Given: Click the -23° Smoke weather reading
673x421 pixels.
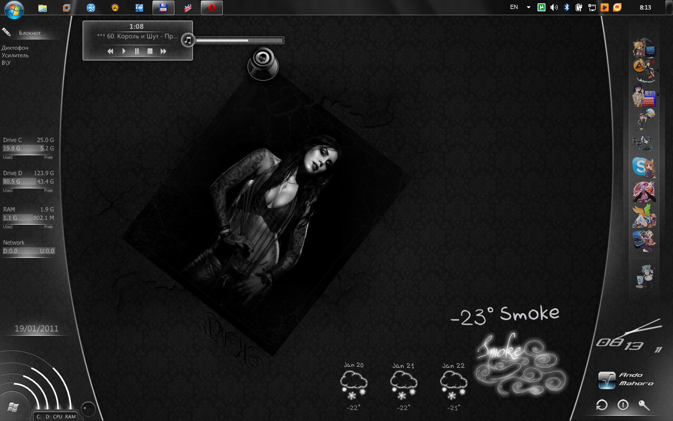Looking at the screenshot, I should (x=505, y=315).
